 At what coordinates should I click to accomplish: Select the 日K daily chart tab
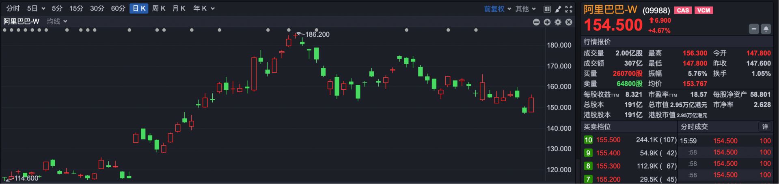pyautogui.click(x=139, y=8)
